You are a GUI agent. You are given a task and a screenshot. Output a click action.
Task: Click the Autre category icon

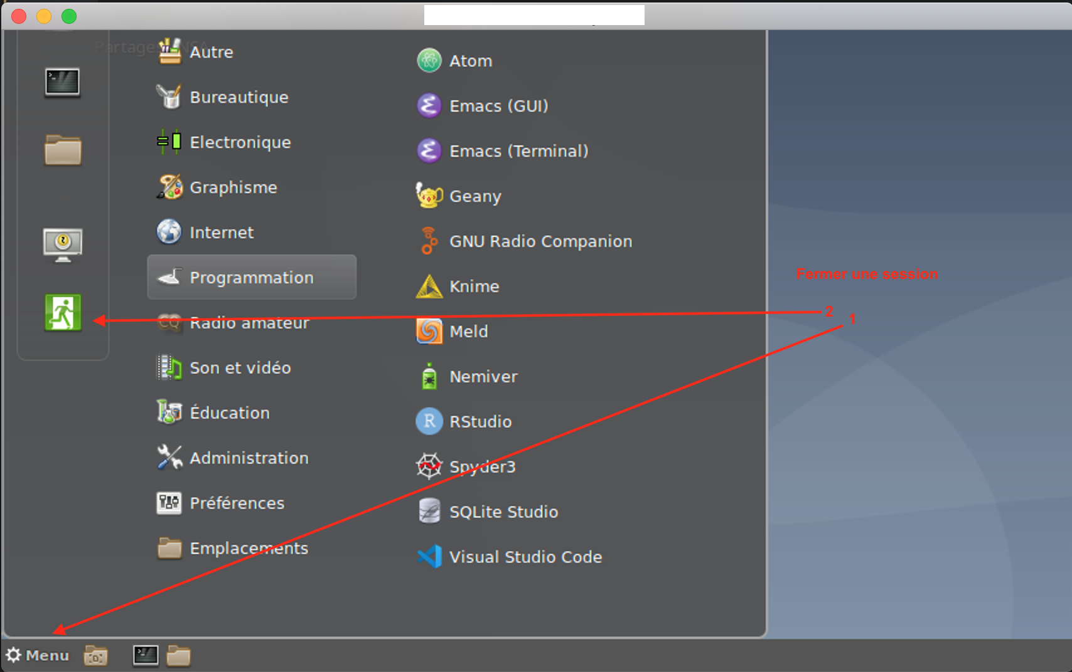pos(169,51)
